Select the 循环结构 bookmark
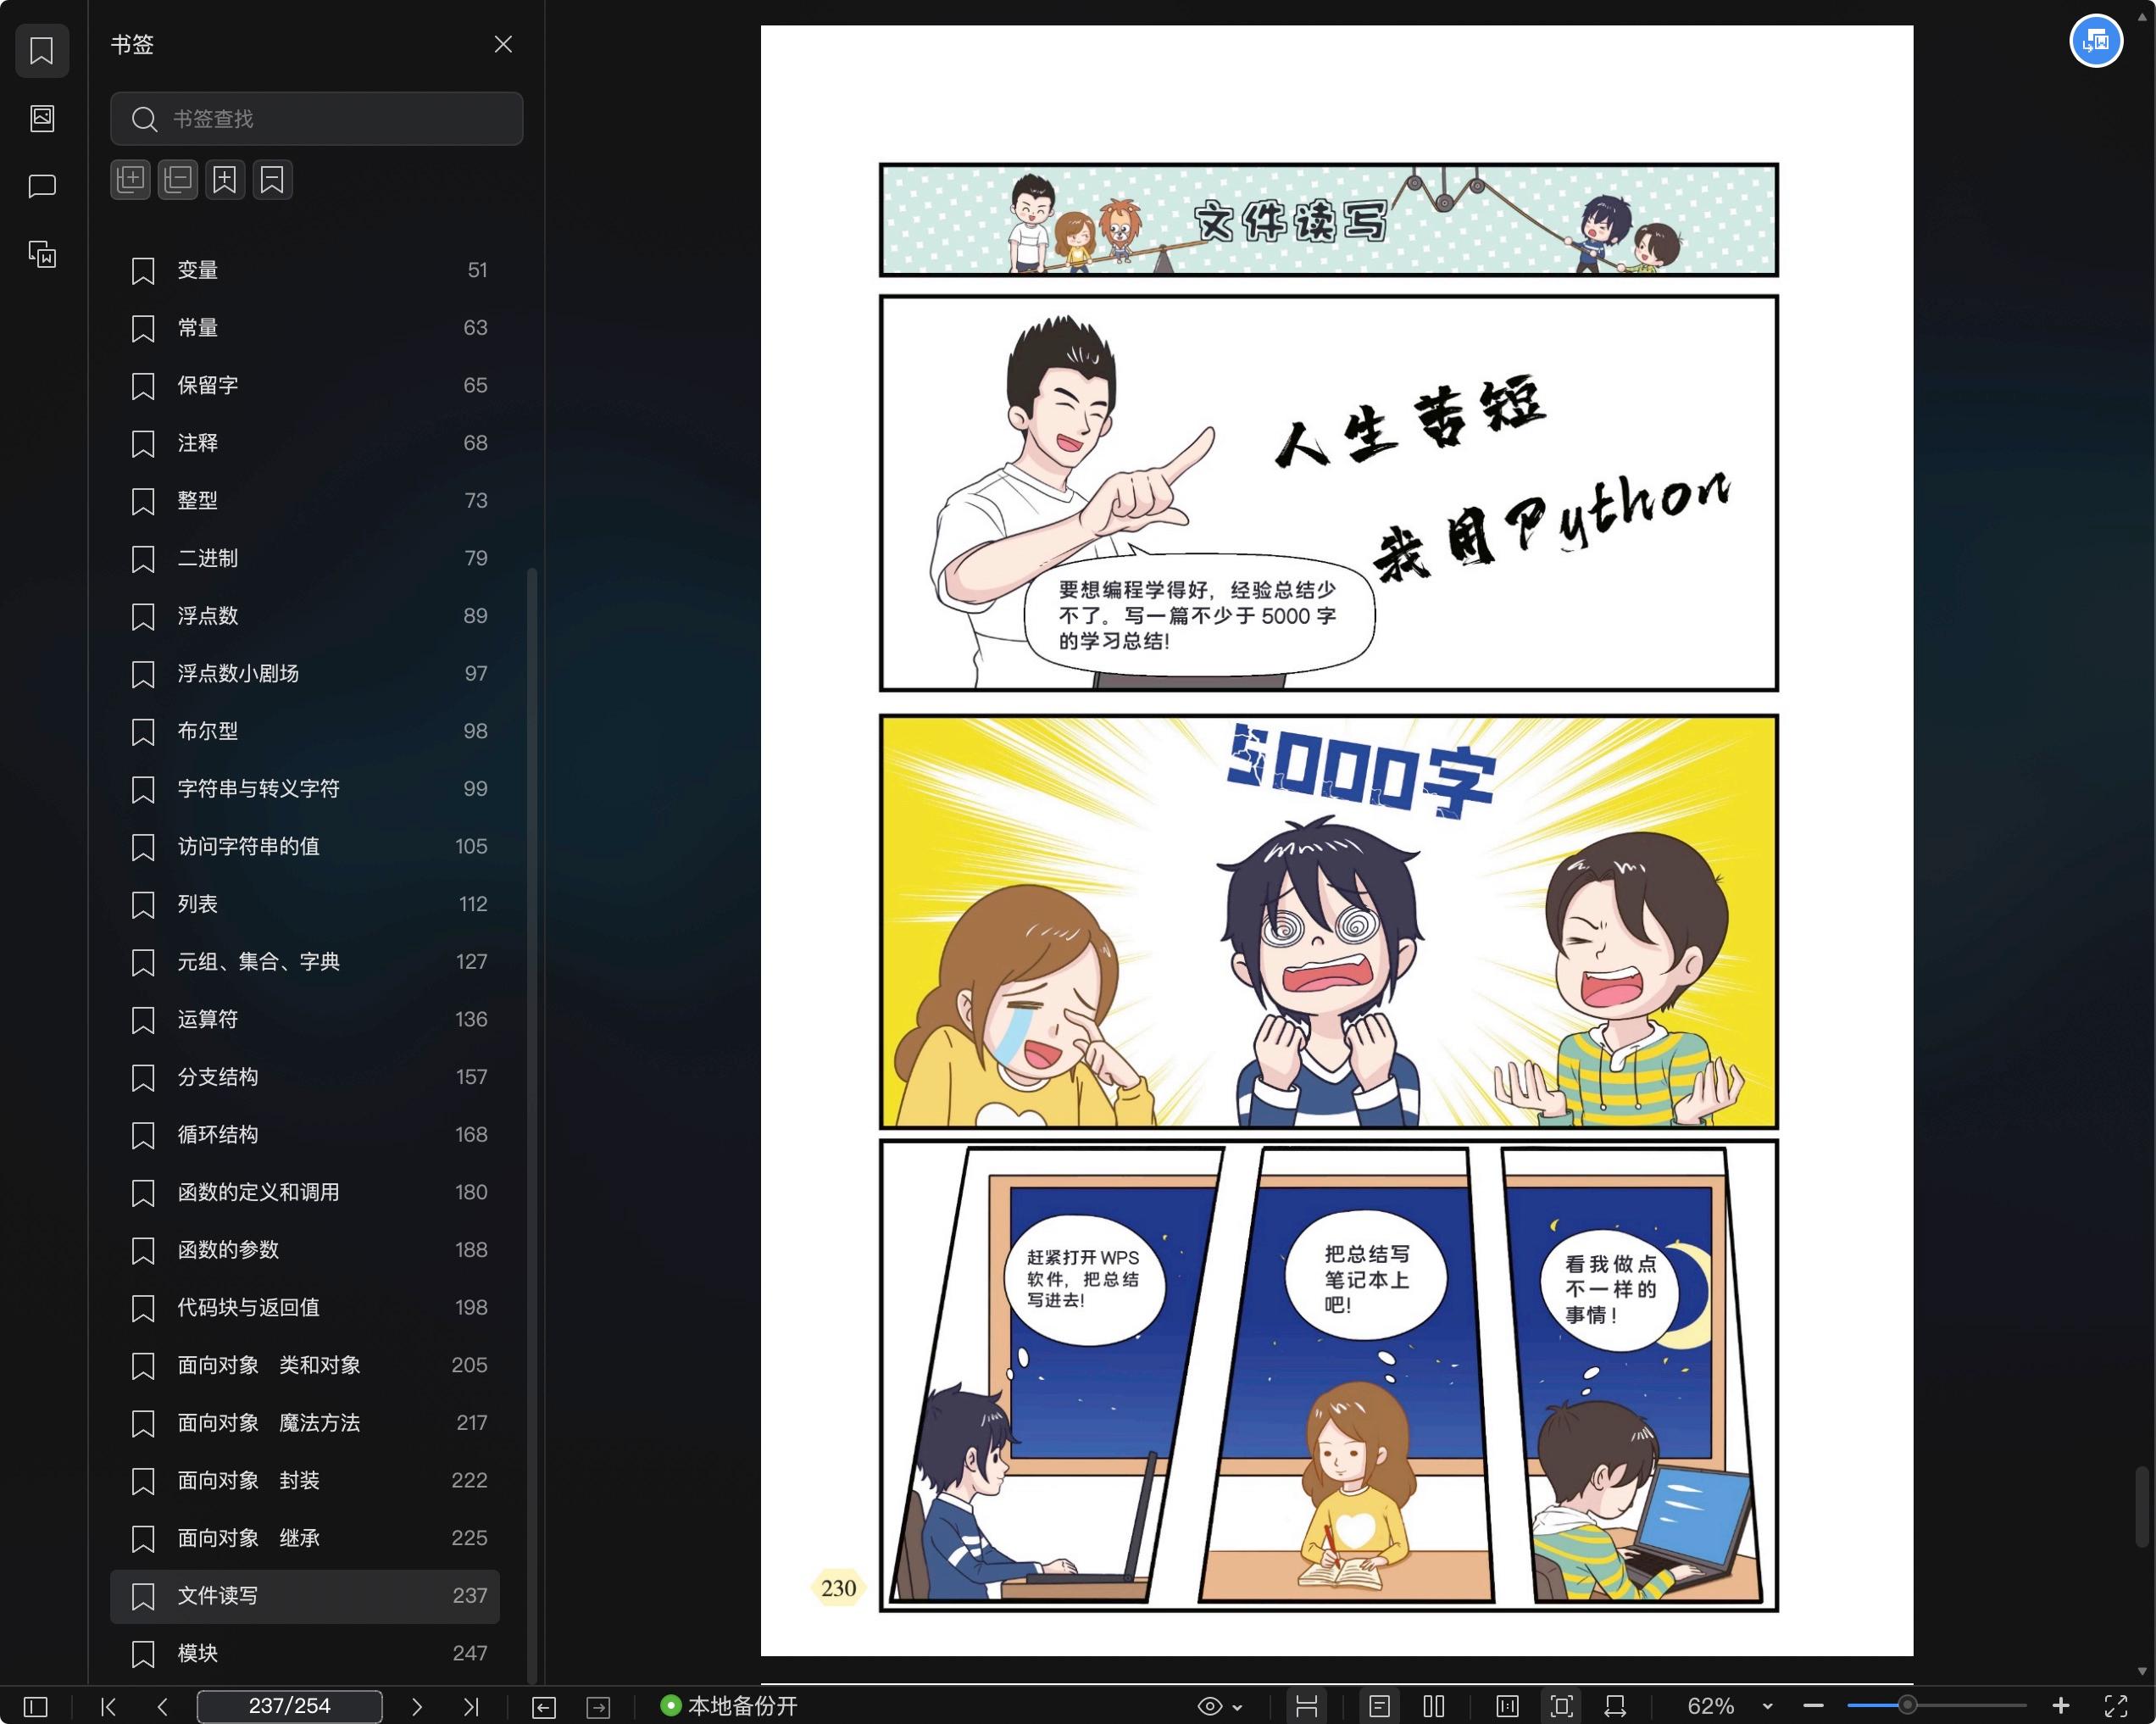Viewport: 2156px width, 1724px height. (305, 1135)
